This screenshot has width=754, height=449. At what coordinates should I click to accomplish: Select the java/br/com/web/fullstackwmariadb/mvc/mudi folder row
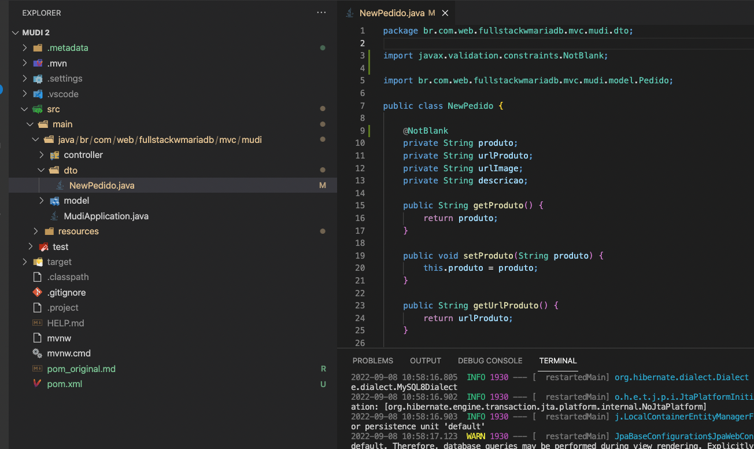[173, 139]
